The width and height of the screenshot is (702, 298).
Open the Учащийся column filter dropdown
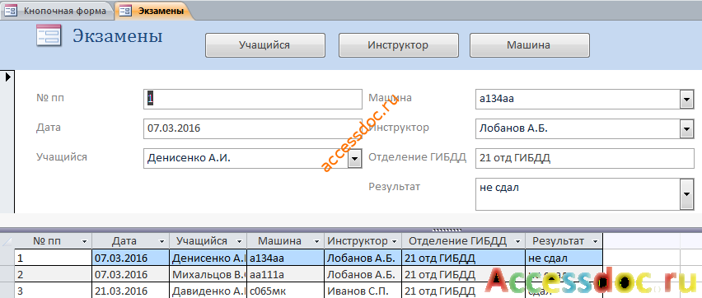pos(239,242)
